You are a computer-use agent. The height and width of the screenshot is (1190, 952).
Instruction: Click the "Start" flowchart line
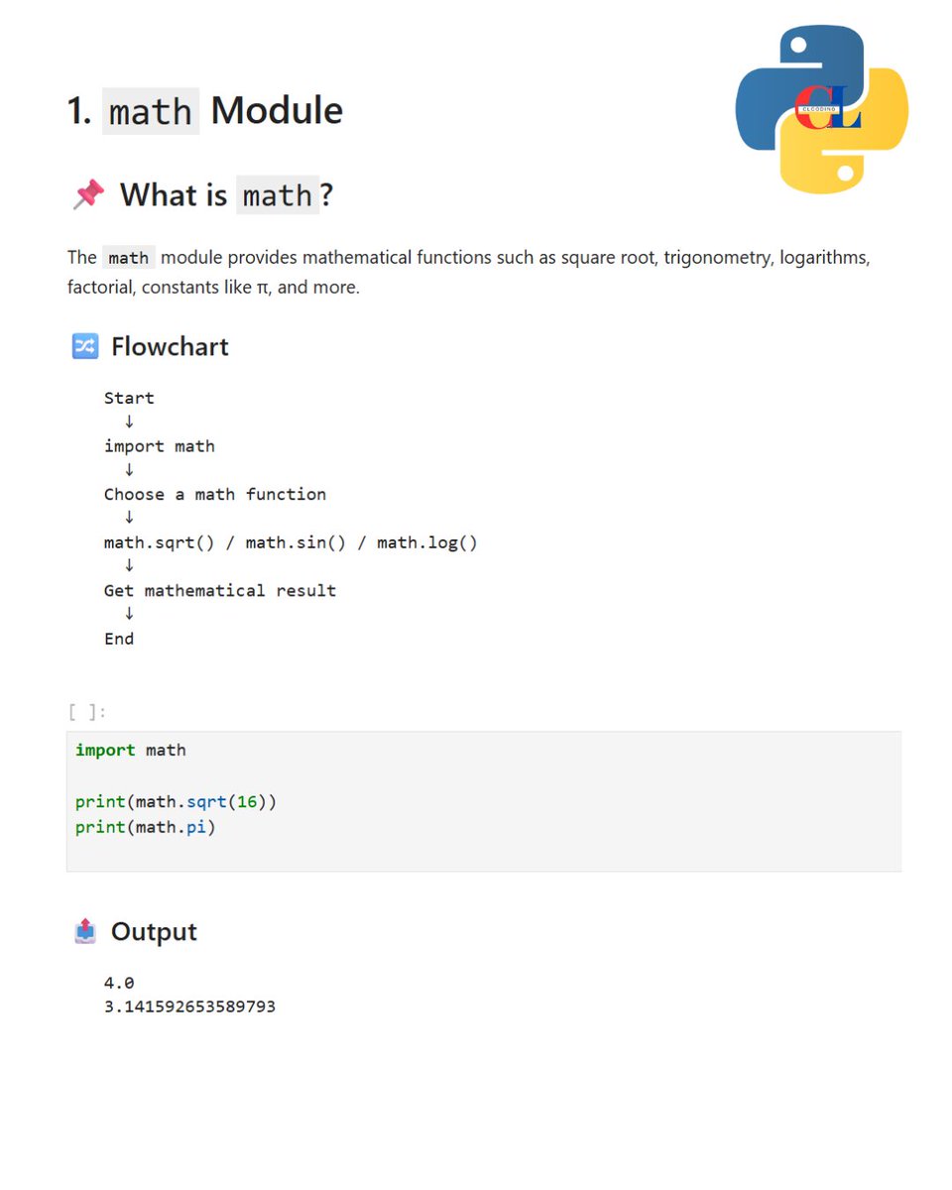(x=129, y=398)
